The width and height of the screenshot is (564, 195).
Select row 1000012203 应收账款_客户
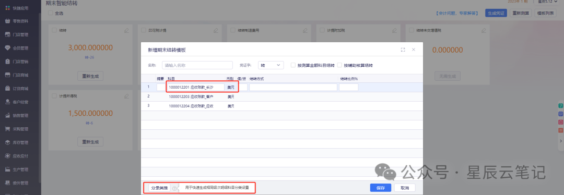click(281, 96)
